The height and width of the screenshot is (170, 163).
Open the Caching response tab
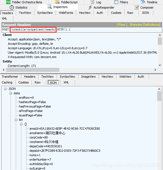(x=7, y=82)
